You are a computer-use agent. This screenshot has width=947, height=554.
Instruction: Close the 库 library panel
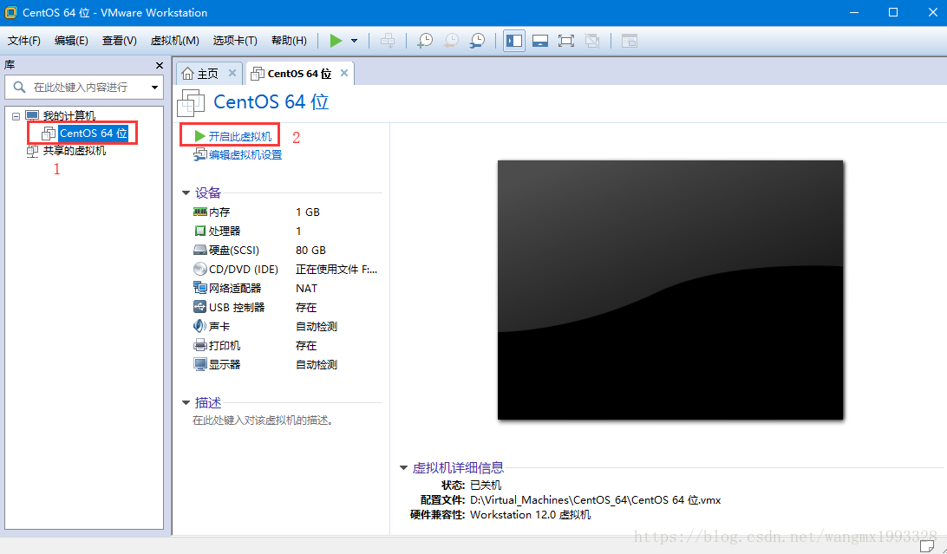click(x=160, y=65)
